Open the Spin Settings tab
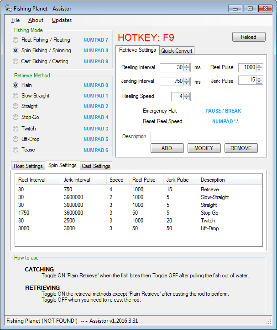277x330 pixels. point(63,165)
